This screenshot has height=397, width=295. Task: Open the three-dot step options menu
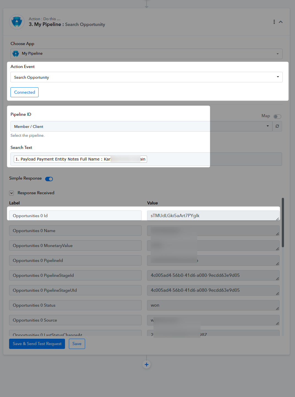pos(274,22)
